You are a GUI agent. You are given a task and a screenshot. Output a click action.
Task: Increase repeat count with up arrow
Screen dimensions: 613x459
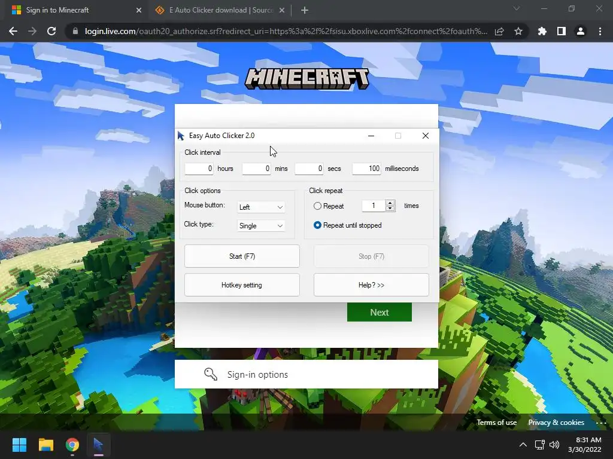[x=390, y=203]
